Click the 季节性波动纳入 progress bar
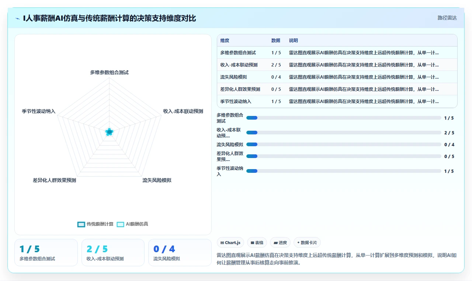 (x=344, y=171)
